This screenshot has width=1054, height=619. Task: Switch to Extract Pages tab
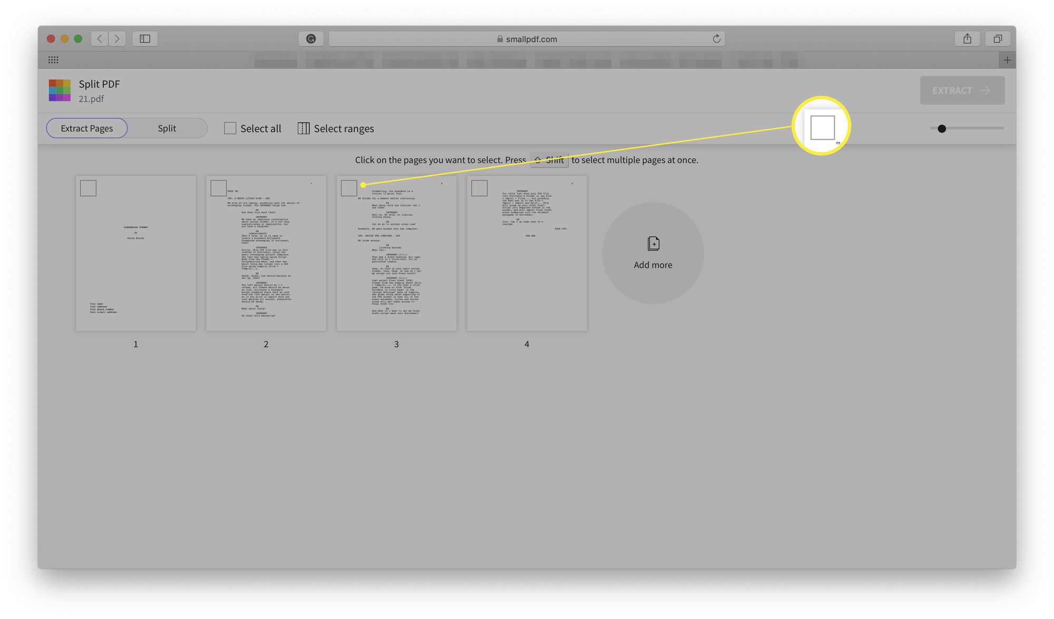[x=86, y=128]
